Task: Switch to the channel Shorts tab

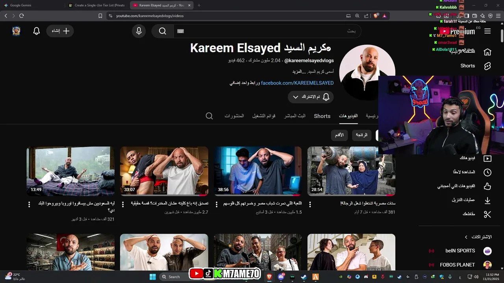Action: pos(322,116)
